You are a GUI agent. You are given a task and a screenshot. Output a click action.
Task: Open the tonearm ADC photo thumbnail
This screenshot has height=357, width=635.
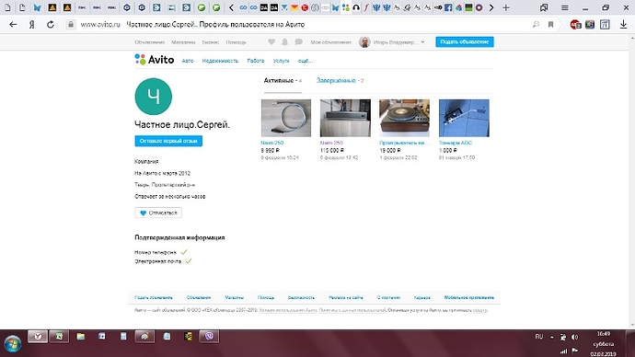pos(464,118)
